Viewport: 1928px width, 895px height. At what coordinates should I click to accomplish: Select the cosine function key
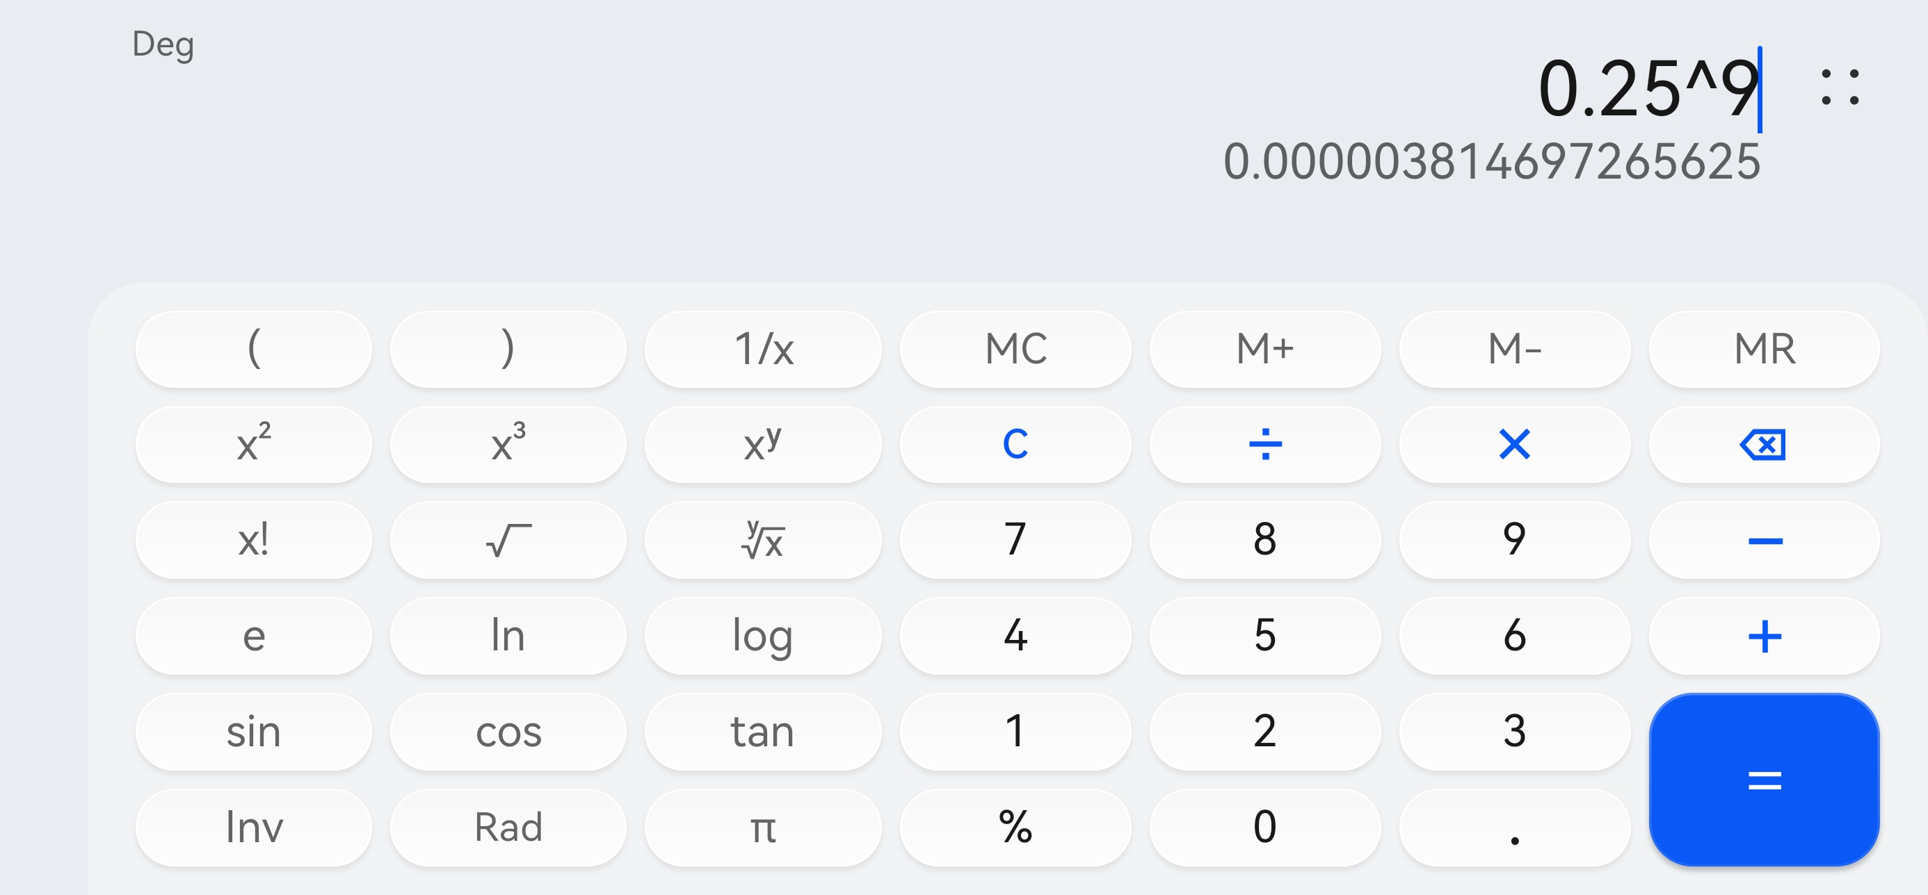coord(508,732)
